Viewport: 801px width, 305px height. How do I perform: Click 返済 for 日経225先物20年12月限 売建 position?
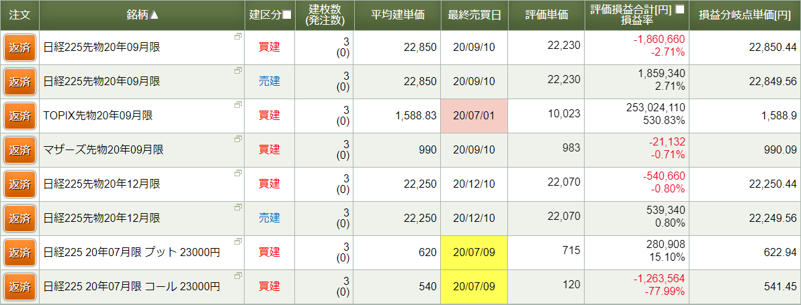(x=19, y=217)
